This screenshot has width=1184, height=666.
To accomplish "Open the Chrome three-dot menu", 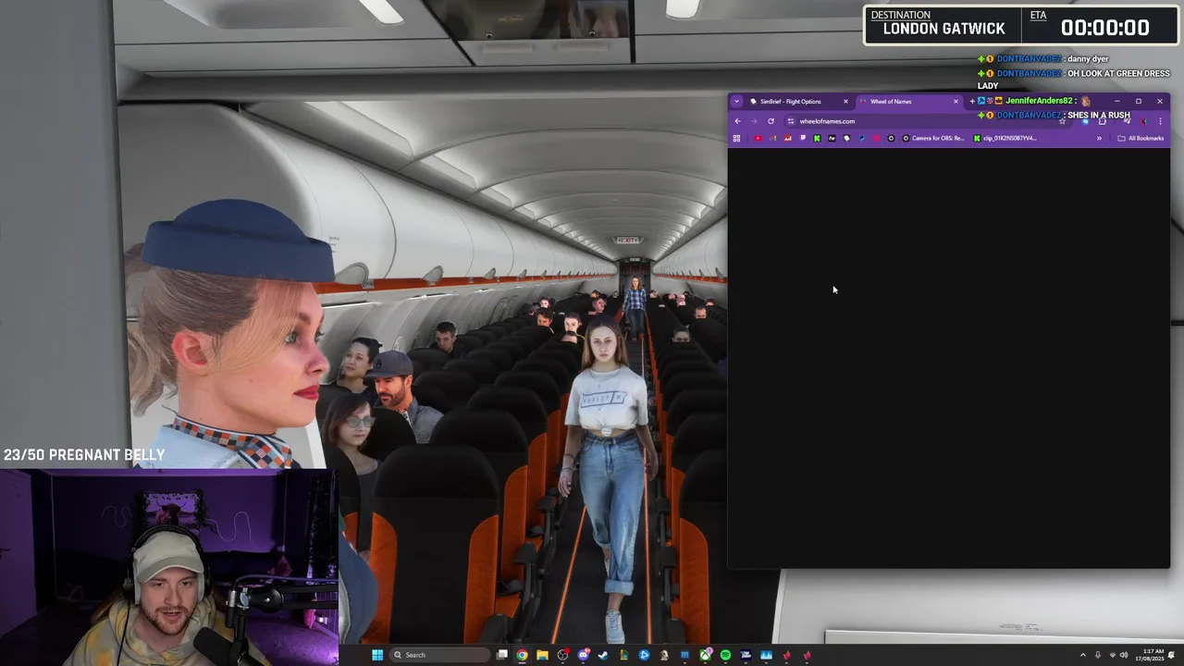I will coord(1160,121).
